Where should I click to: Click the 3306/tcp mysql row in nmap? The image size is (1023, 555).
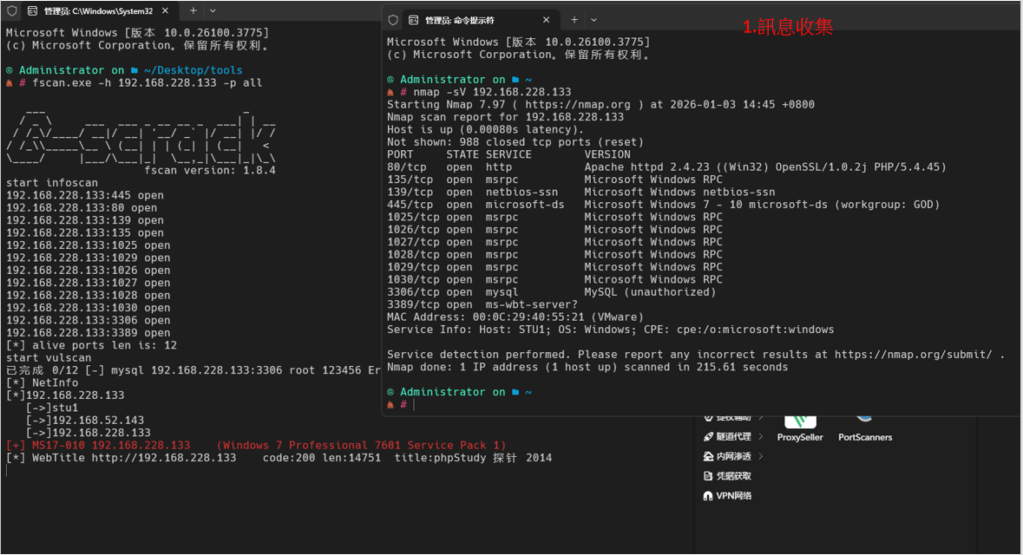point(551,292)
